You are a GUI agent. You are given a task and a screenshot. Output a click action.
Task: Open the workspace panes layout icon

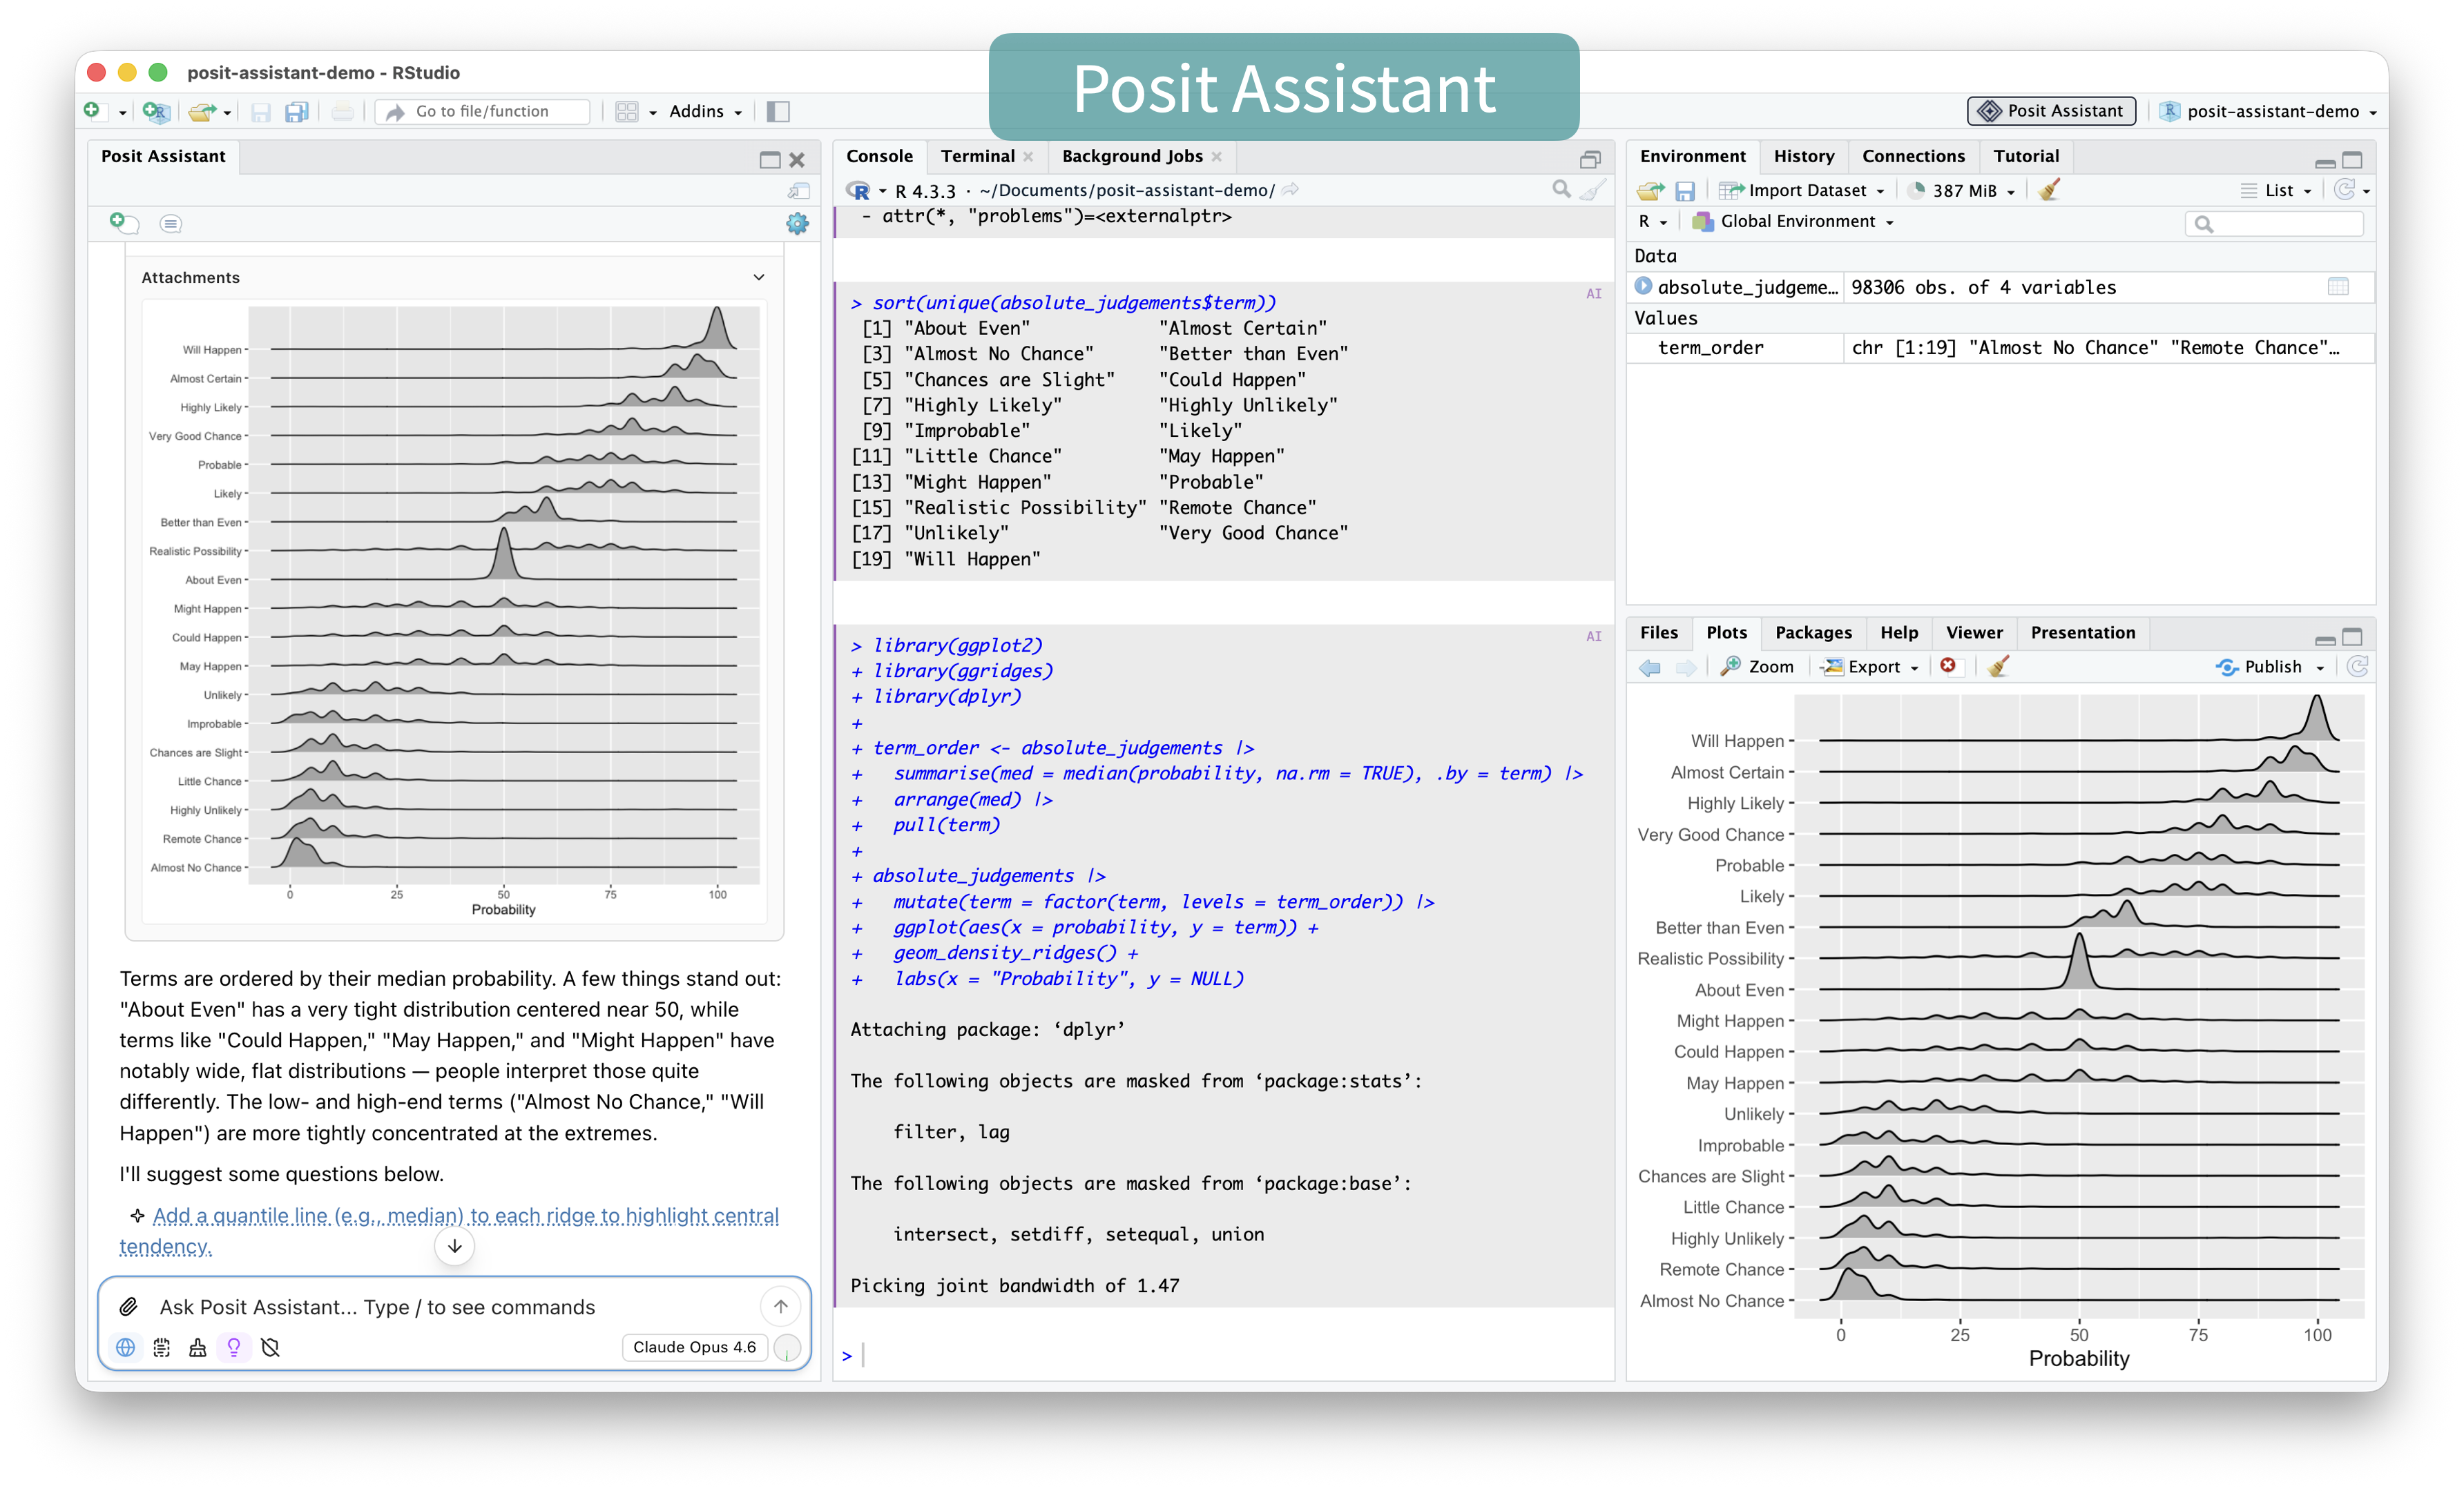pyautogui.click(x=627, y=111)
